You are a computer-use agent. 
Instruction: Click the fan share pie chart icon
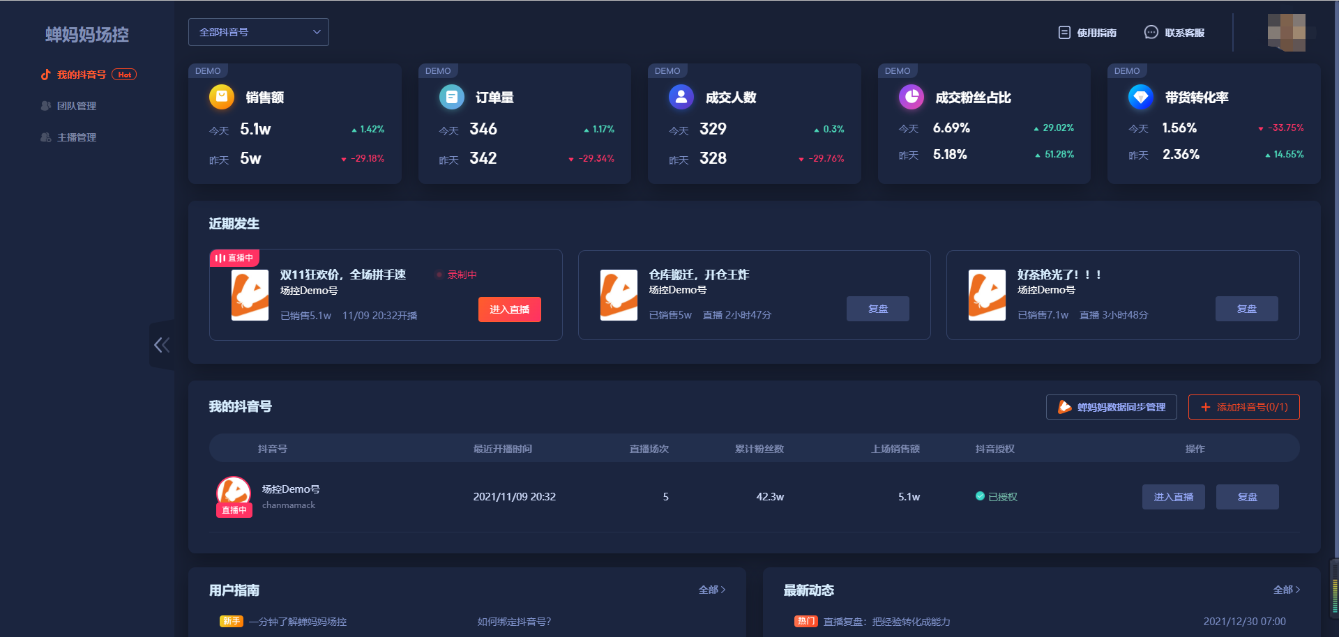(911, 97)
